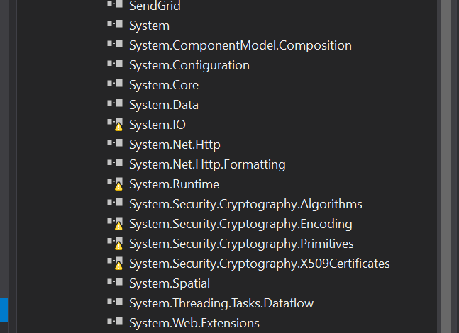Select the System.Core reference
This screenshot has width=459, height=333.
pos(164,85)
